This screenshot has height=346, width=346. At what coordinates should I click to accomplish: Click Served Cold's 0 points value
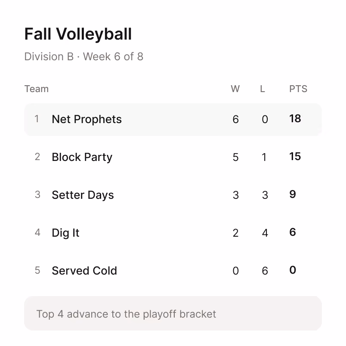click(293, 270)
